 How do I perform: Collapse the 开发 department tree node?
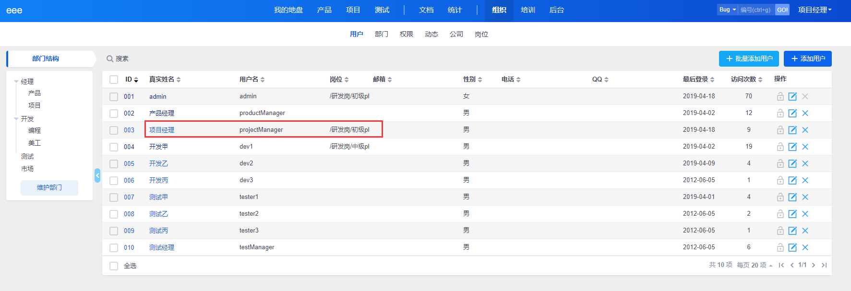(16, 119)
